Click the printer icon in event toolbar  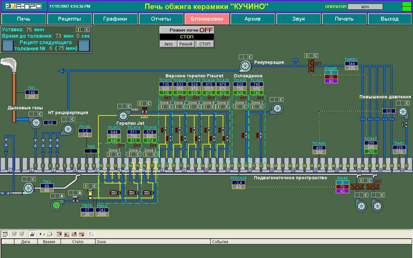click(x=49, y=234)
